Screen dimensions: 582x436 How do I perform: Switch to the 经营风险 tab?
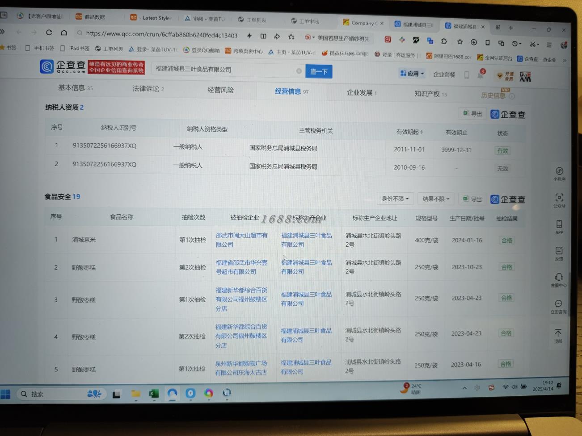click(x=220, y=90)
